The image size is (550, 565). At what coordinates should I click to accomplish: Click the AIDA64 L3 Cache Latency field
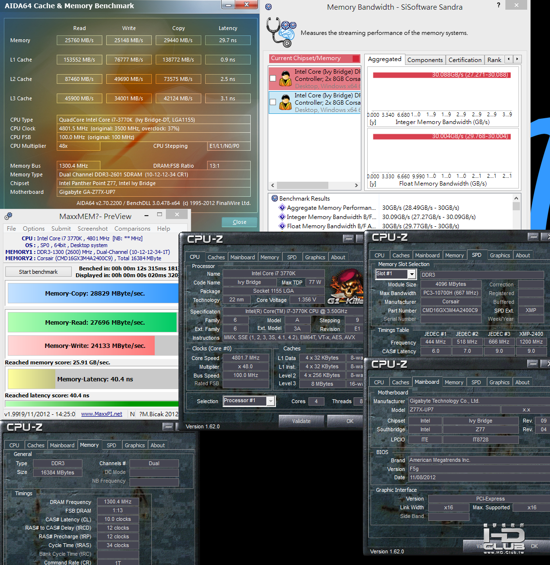pyautogui.click(x=228, y=98)
